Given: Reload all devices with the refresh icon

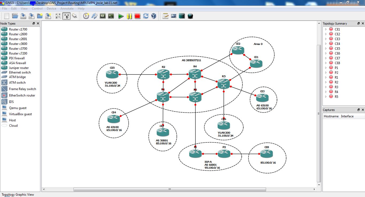Looking at the screenshot, I should (x=145, y=16).
